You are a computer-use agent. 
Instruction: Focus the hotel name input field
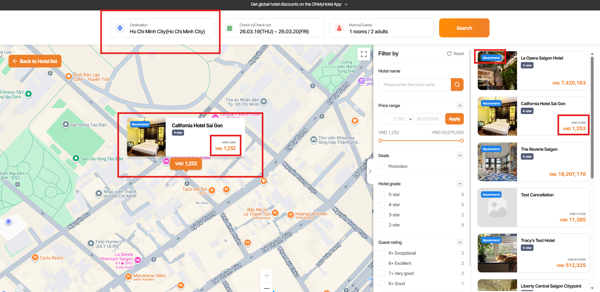click(415, 85)
